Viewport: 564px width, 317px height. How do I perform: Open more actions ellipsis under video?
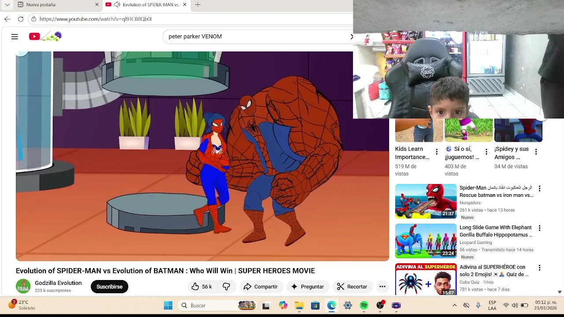(x=382, y=287)
